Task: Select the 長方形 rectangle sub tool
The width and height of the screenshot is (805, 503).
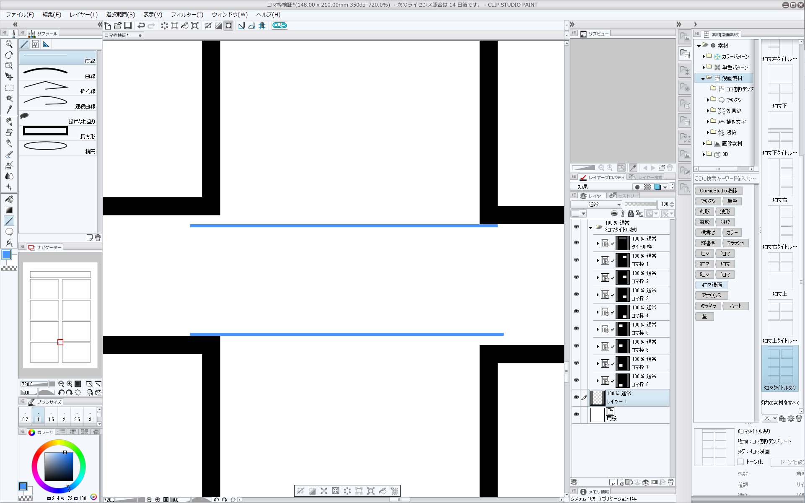Action: (x=58, y=132)
